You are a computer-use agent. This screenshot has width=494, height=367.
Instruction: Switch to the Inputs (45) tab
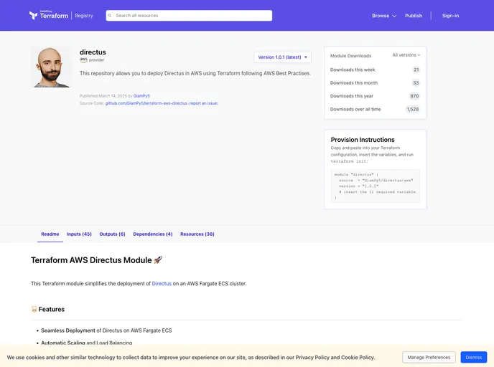(79, 234)
